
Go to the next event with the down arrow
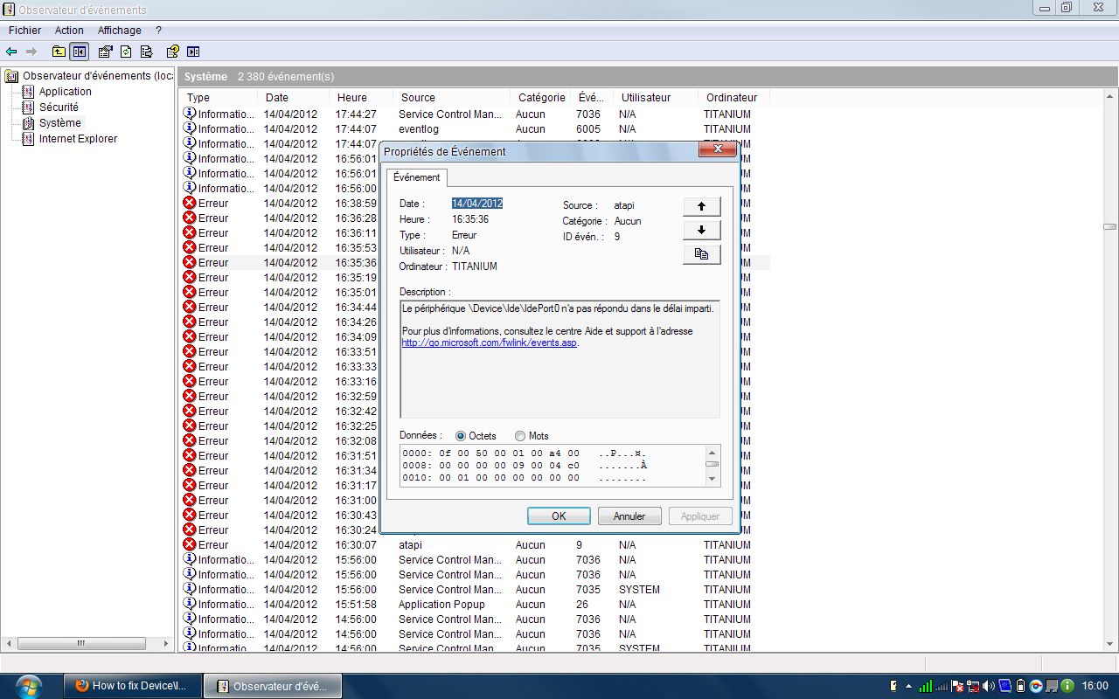(701, 230)
